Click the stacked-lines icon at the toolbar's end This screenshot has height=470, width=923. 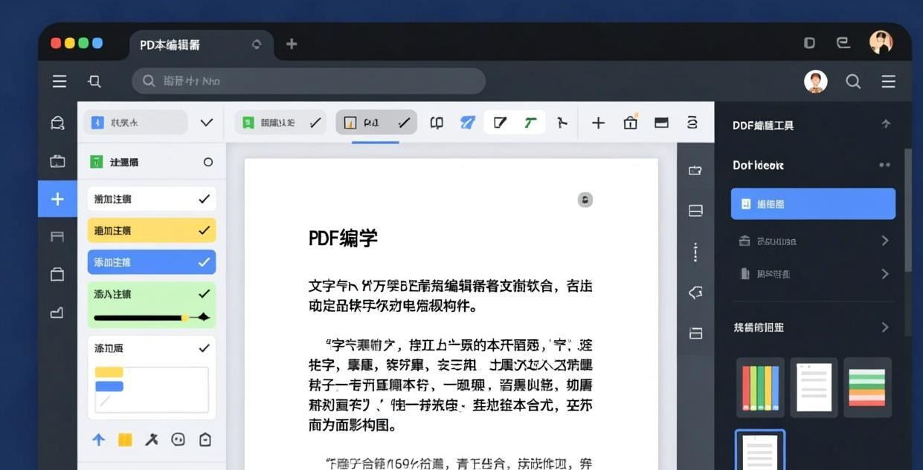pos(692,123)
